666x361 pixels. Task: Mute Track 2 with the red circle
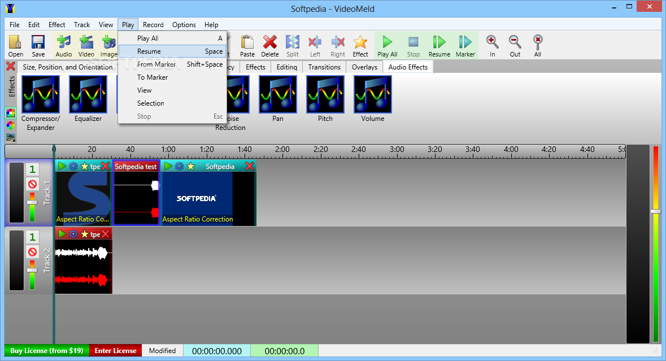click(x=32, y=253)
